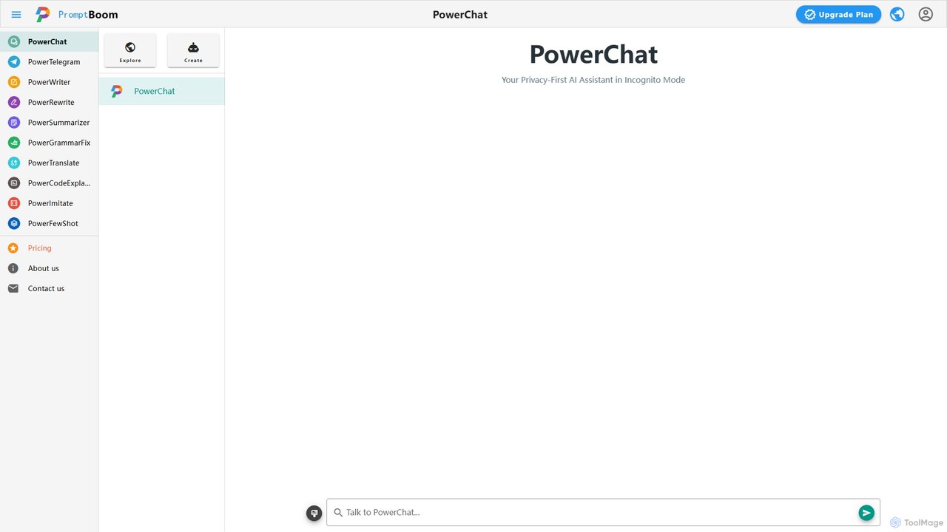947x532 pixels.
Task: Open the Contact us link text
Action: coord(46,288)
